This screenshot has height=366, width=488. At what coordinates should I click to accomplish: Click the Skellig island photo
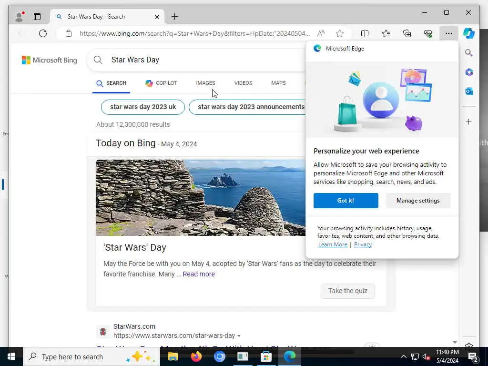coord(201,198)
